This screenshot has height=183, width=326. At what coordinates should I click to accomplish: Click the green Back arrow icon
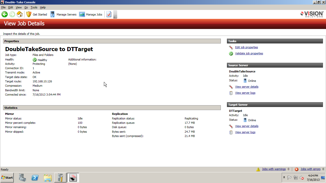tap(4, 14)
